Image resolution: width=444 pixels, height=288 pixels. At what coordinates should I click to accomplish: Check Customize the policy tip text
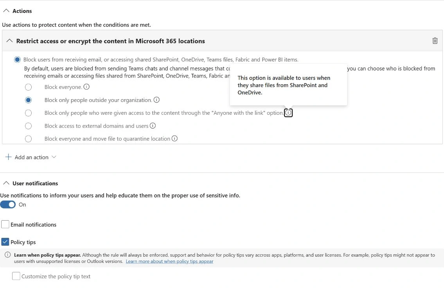16,276
